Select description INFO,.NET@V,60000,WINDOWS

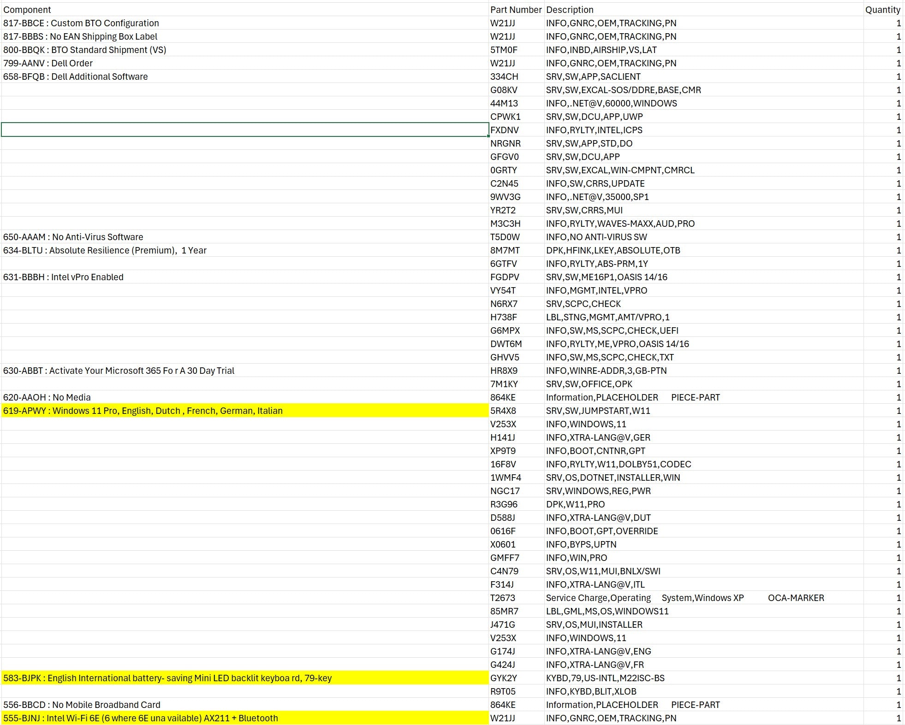[704, 103]
